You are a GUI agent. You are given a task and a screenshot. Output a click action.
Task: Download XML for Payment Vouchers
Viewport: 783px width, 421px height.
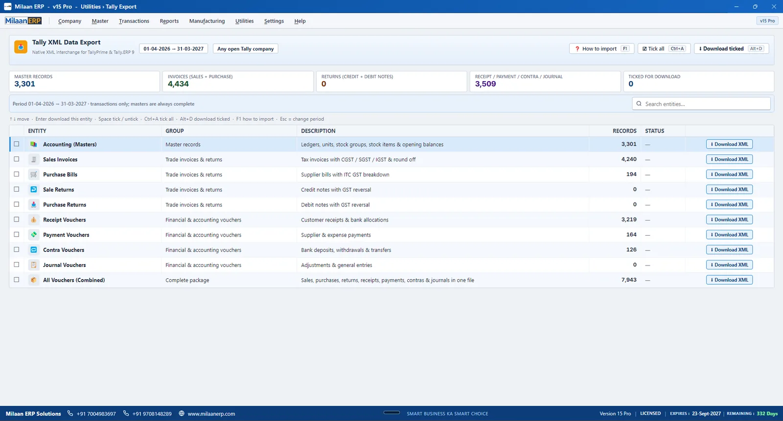(x=729, y=235)
